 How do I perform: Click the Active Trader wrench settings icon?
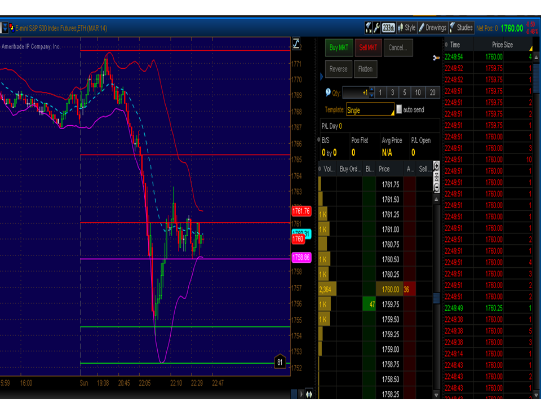click(x=436, y=58)
